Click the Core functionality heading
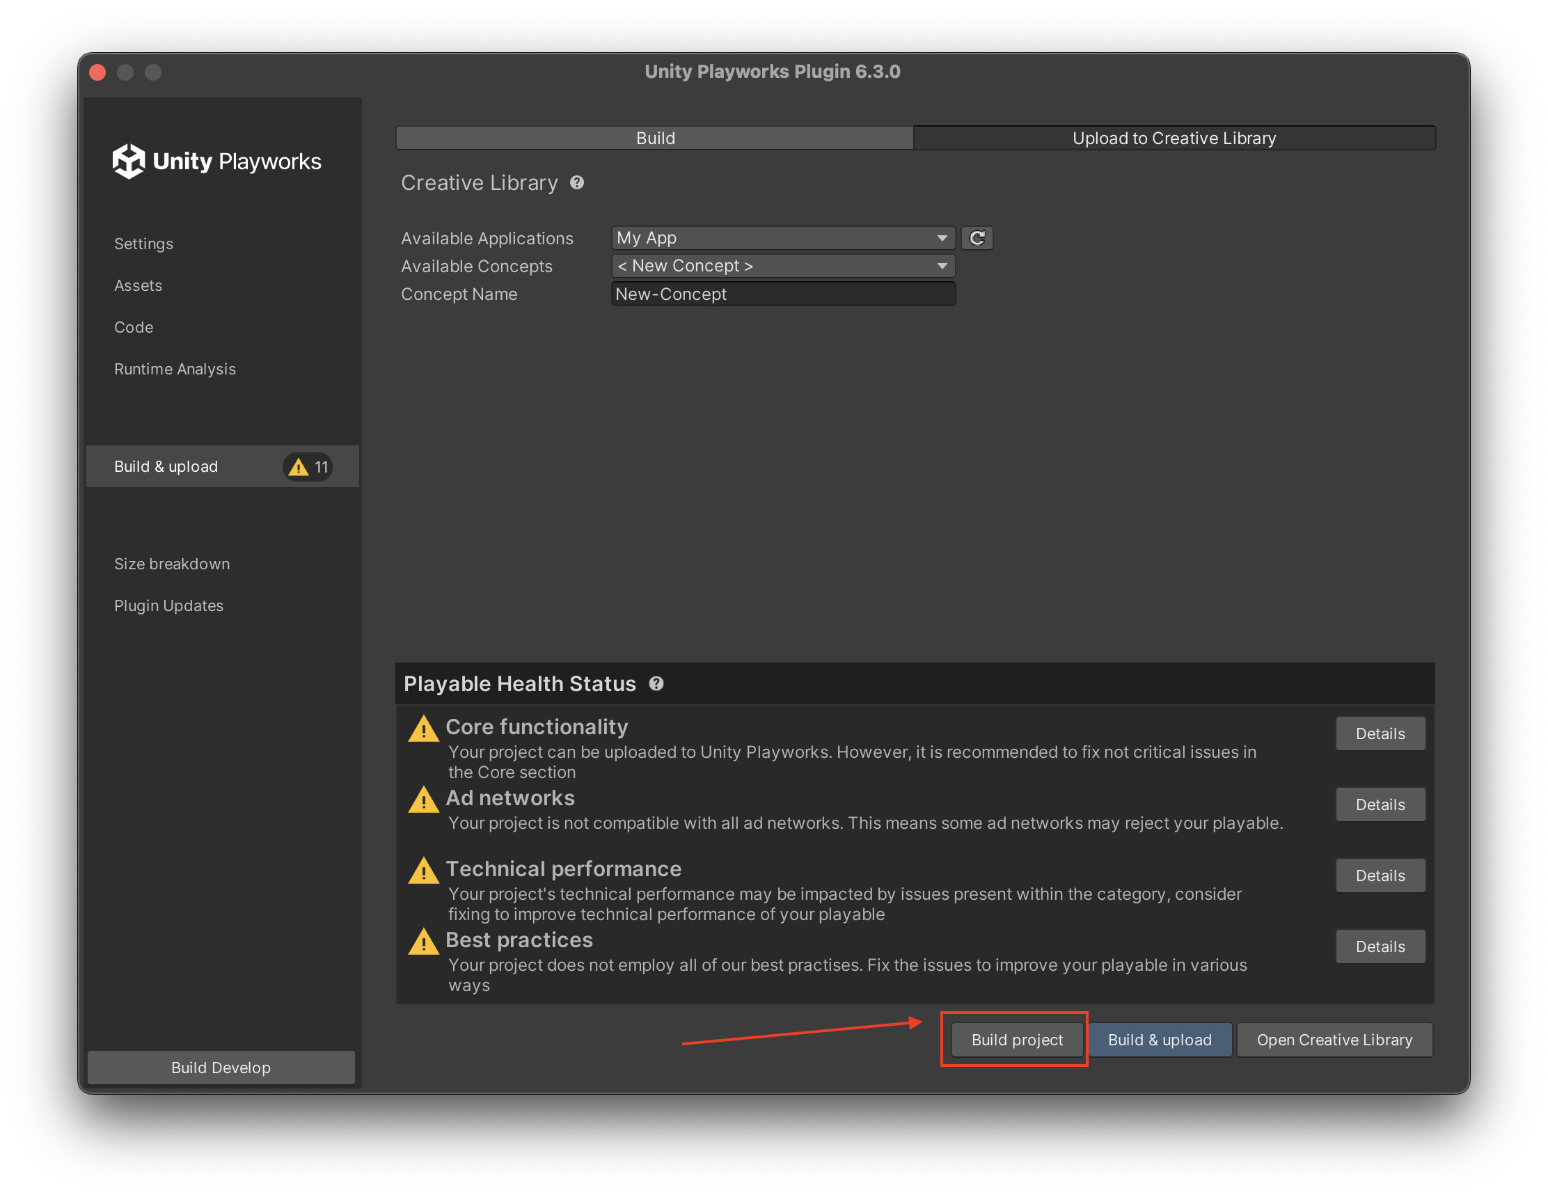Image resolution: width=1548 pixels, height=1197 pixels. (537, 727)
